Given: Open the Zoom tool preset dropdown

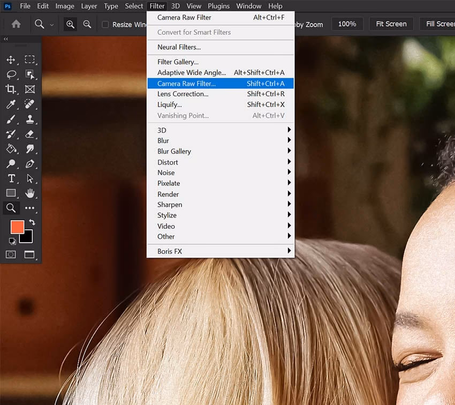Looking at the screenshot, I should (52, 25).
